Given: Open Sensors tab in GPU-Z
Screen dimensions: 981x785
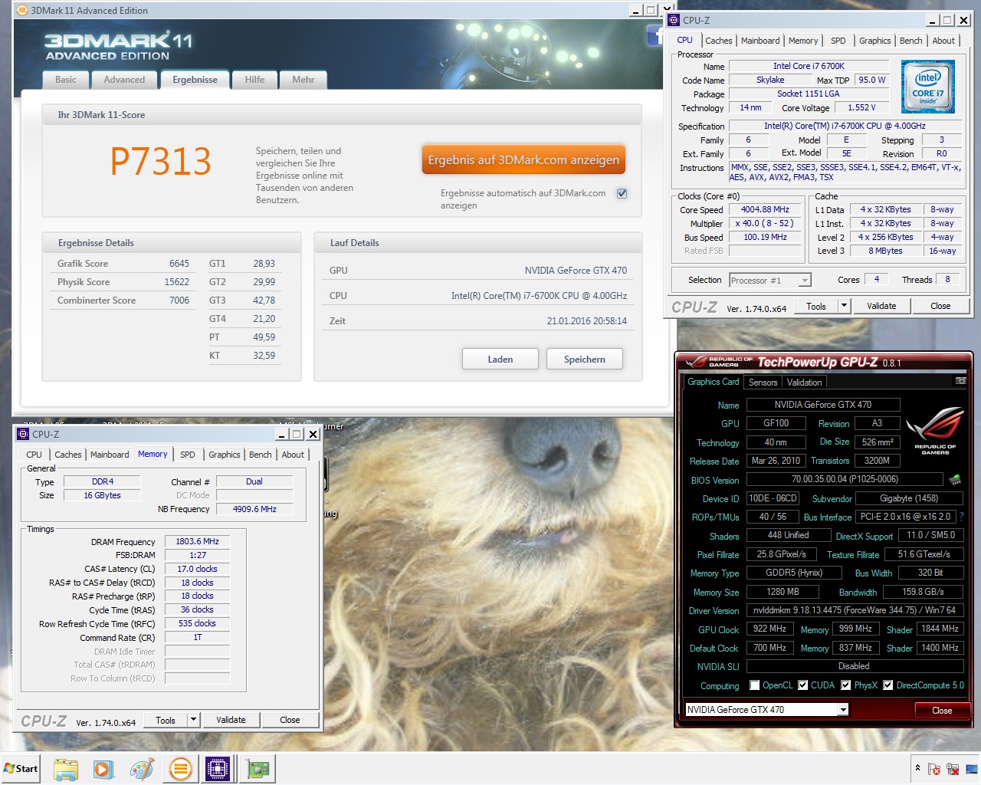Looking at the screenshot, I should pyautogui.click(x=763, y=383).
